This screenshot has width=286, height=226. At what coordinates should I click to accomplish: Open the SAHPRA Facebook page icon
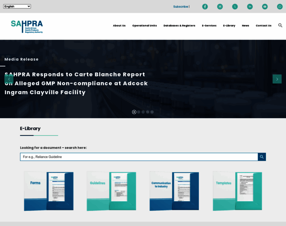(x=205, y=6)
